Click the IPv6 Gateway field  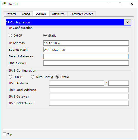pyautogui.click(x=89, y=97)
